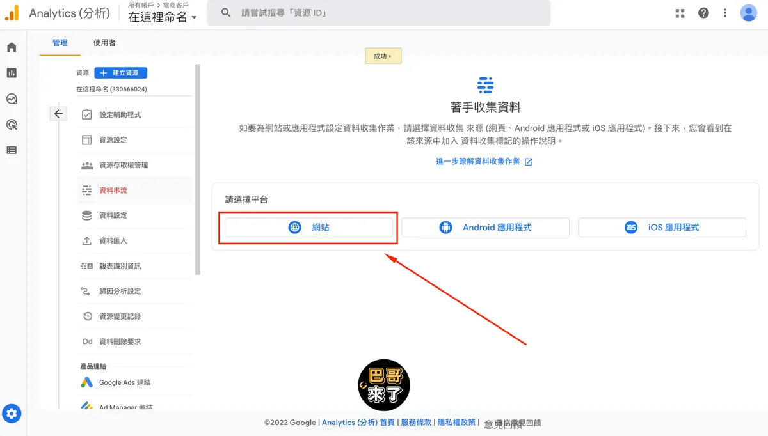Open 報表識別資訊 menu item
The width and height of the screenshot is (768, 436).
click(134, 266)
